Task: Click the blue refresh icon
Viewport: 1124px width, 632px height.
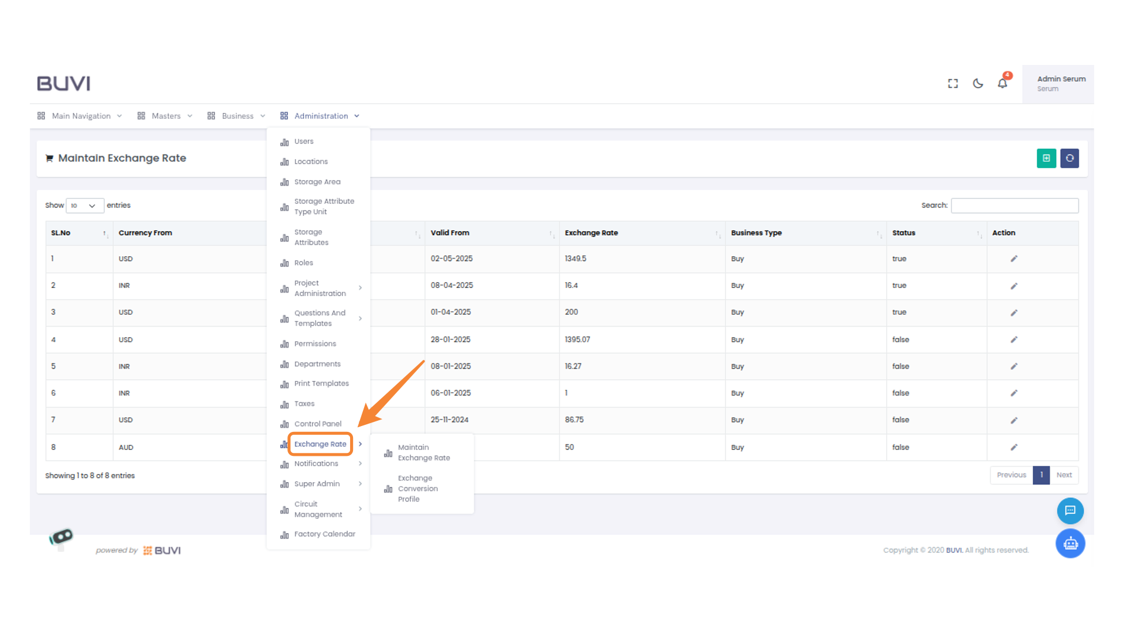Action: 1069,158
